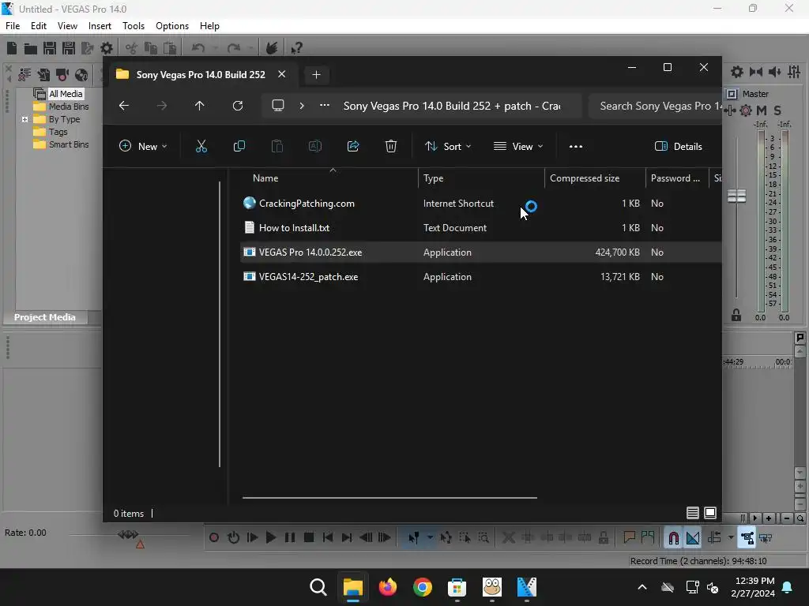This screenshot has height=606, width=809.
Task: Sort by the Type column header
Action: [x=481, y=178]
